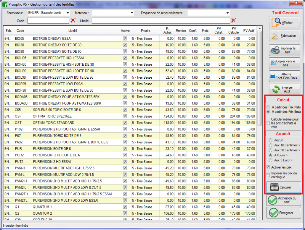Open Fabrication tools button

(285, 35)
